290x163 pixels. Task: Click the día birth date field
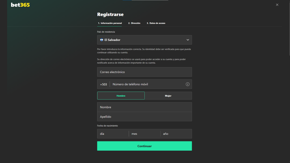(x=113, y=134)
